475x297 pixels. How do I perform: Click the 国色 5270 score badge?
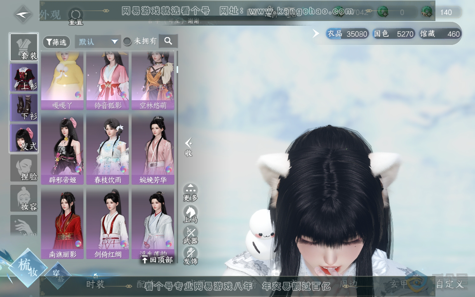pyautogui.click(x=393, y=34)
